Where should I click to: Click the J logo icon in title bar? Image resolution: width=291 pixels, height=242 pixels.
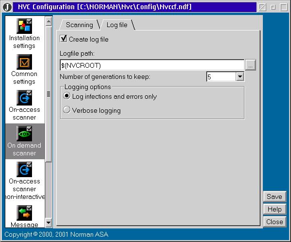coord(7,7)
